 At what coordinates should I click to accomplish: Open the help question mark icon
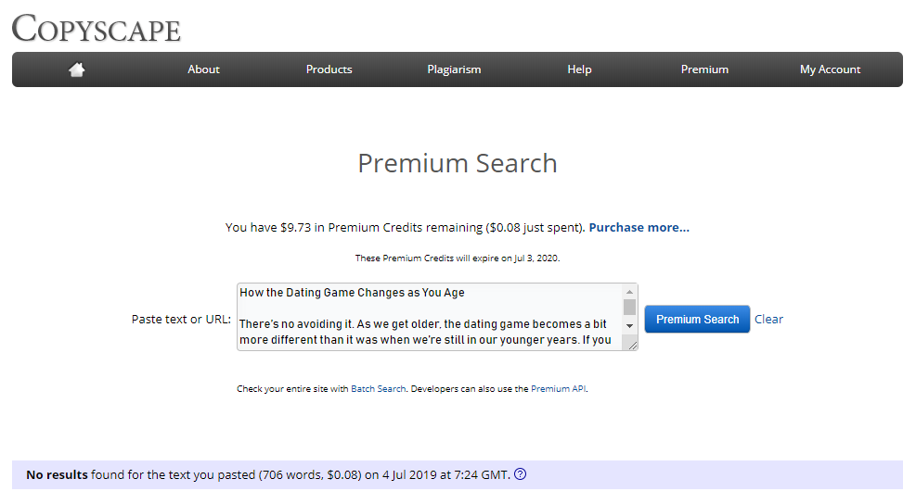click(520, 474)
